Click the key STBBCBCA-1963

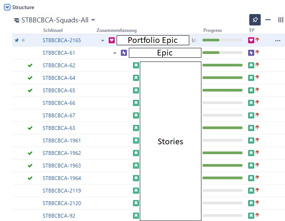[x=62, y=166]
